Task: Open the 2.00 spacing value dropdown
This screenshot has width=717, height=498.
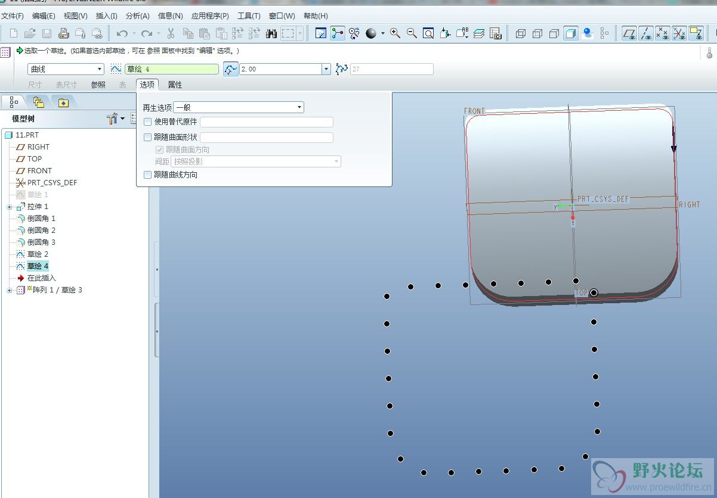Action: pyautogui.click(x=326, y=69)
